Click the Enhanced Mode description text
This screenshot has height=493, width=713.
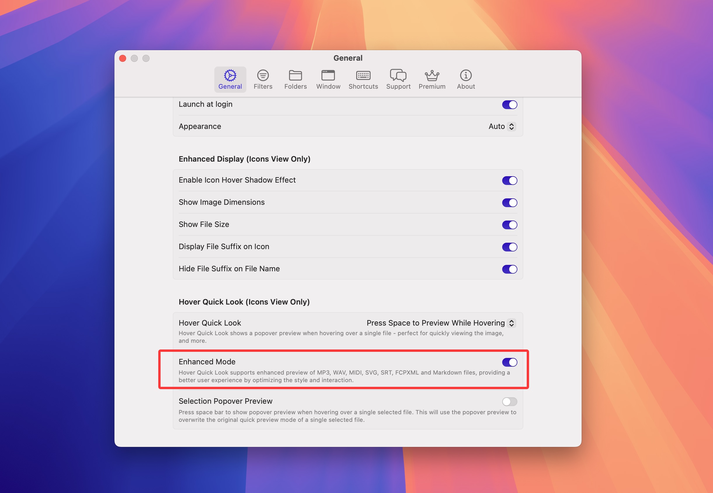[x=344, y=376]
